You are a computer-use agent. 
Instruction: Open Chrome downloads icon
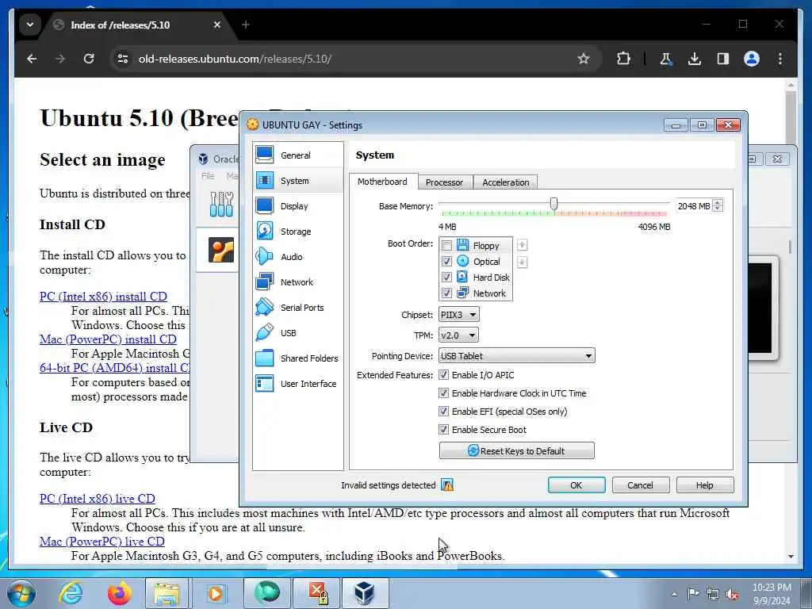(695, 59)
